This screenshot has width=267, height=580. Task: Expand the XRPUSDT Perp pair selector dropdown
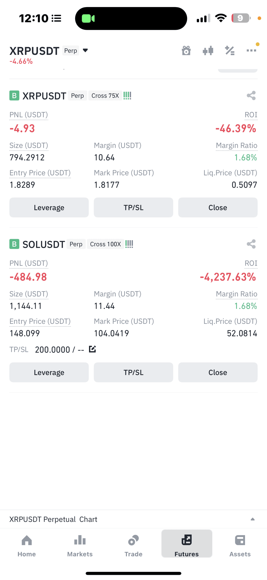point(85,50)
